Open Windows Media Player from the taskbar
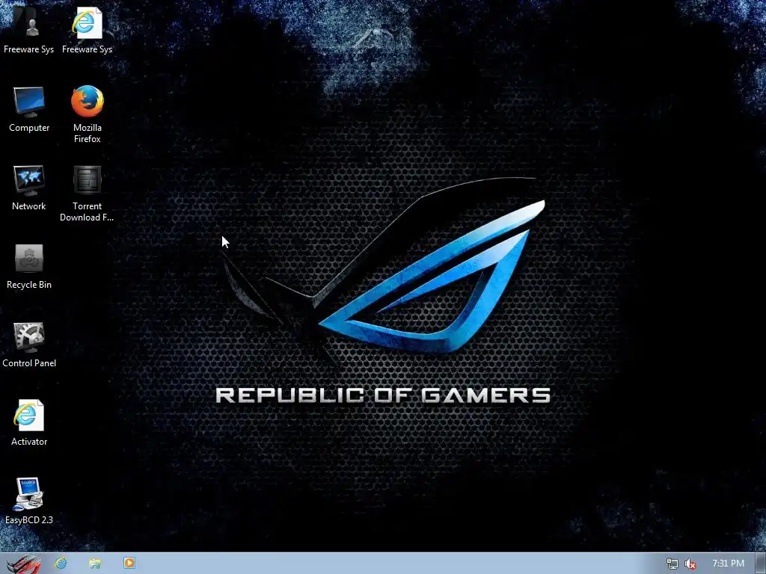Screen dimensions: 766x574 (129, 563)
